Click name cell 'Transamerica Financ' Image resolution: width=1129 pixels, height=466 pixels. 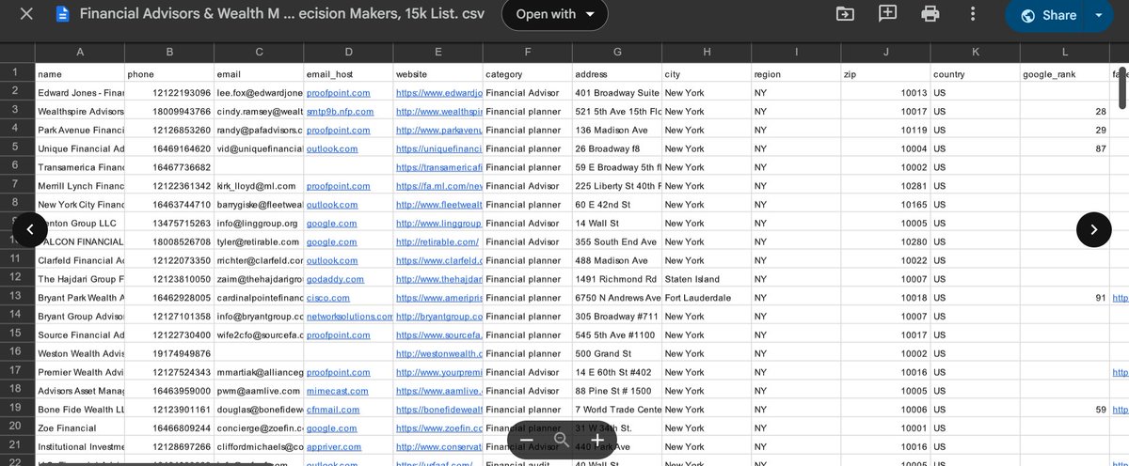coord(79,167)
